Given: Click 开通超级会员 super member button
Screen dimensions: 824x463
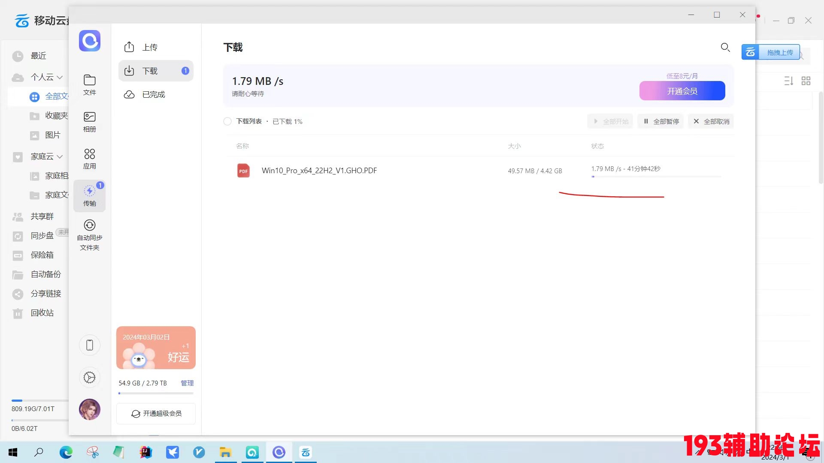Looking at the screenshot, I should coord(156,414).
